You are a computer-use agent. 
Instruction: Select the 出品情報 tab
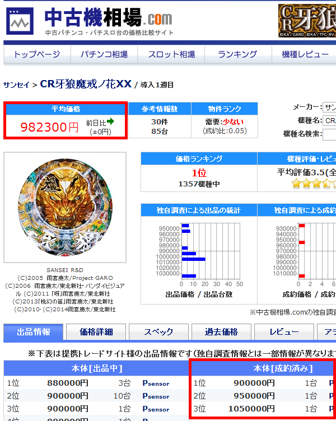[x=33, y=332]
